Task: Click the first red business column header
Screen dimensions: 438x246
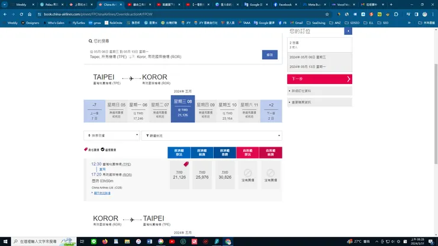Action: [x=248, y=153]
